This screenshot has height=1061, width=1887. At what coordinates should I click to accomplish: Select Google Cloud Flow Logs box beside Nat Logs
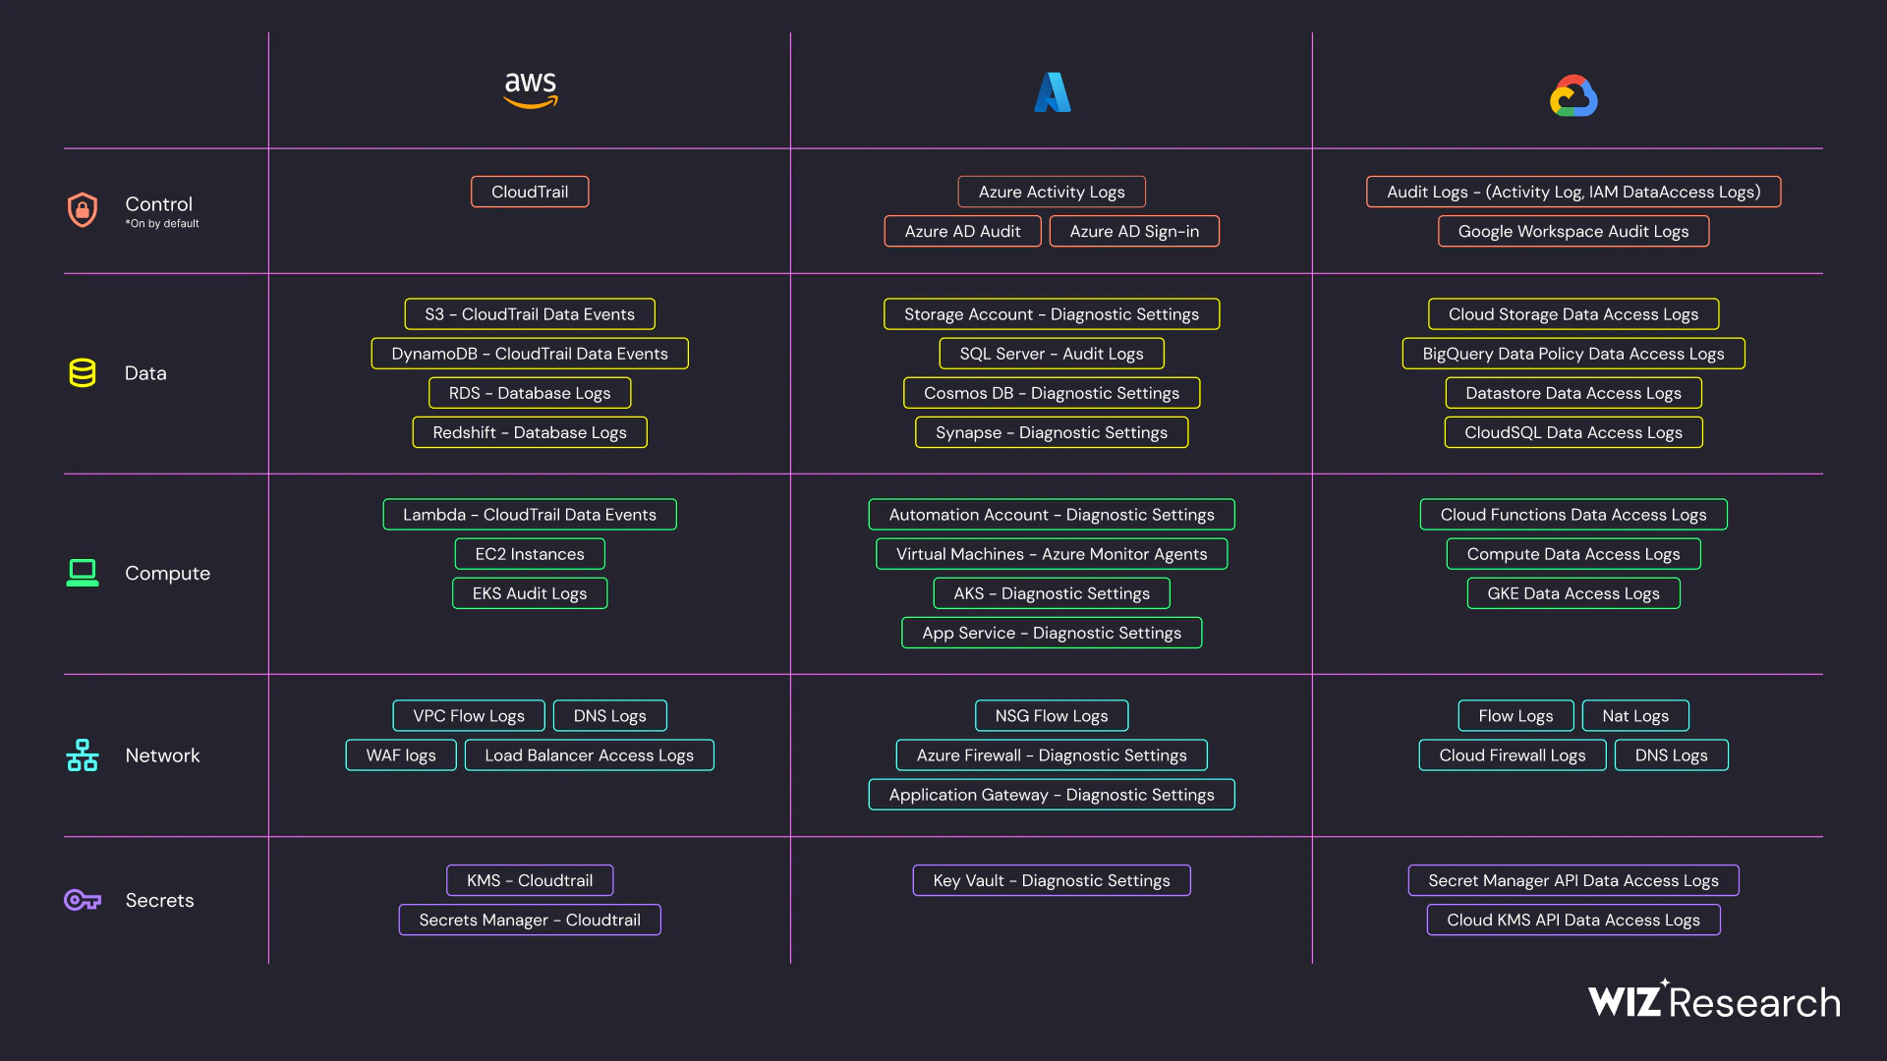click(1515, 716)
